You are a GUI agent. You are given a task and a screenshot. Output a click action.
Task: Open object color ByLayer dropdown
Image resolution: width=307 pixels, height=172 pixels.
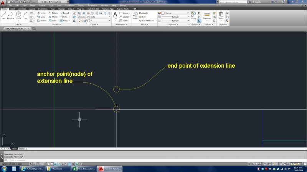(175, 13)
